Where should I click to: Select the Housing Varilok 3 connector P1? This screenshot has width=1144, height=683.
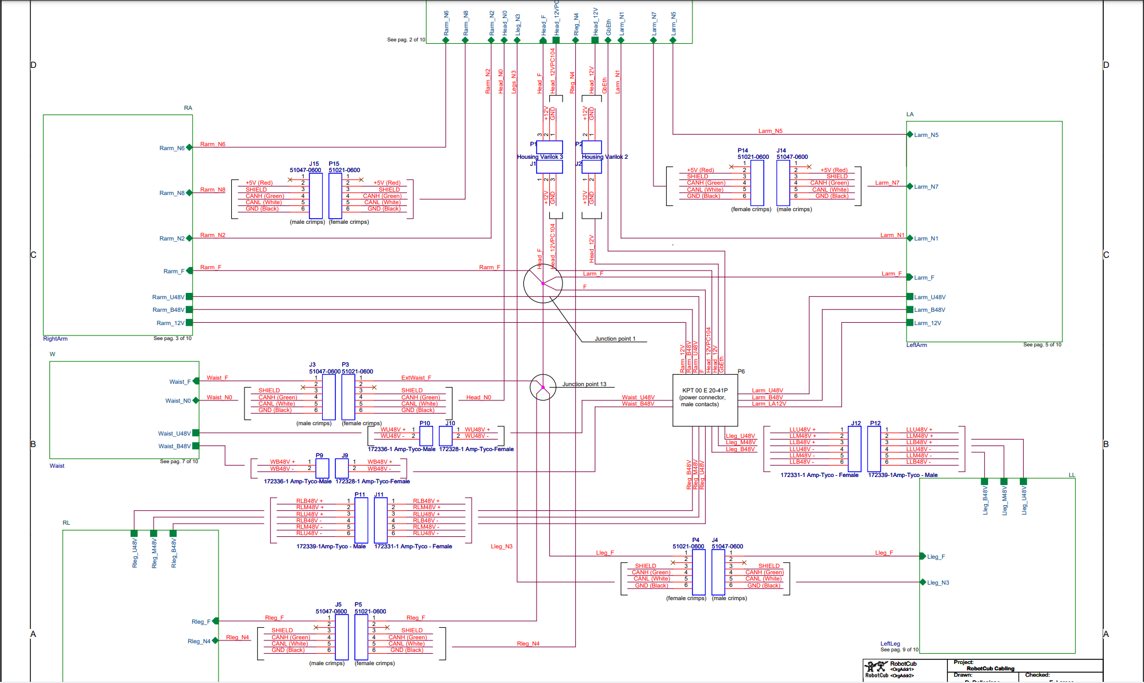click(x=549, y=147)
